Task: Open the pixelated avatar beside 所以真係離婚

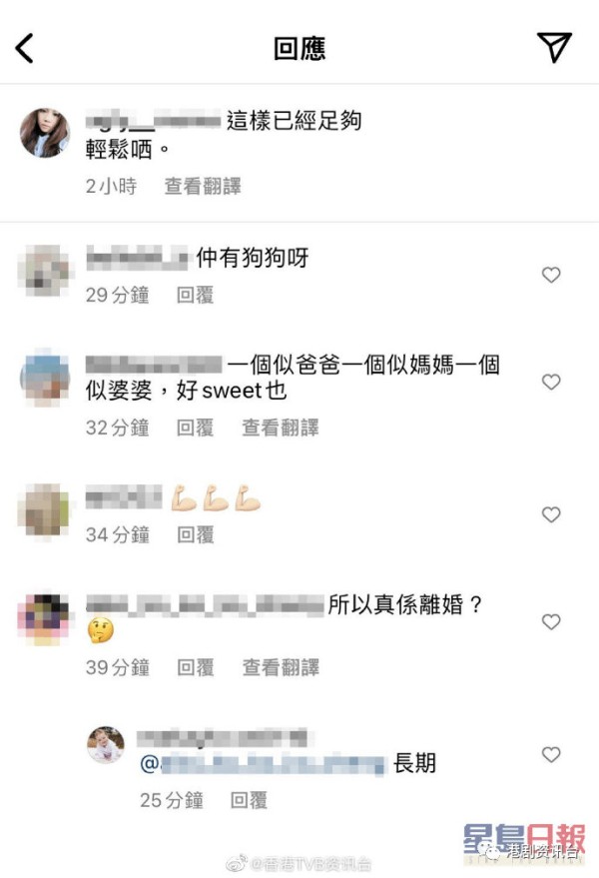Action: pyautogui.click(x=45, y=619)
